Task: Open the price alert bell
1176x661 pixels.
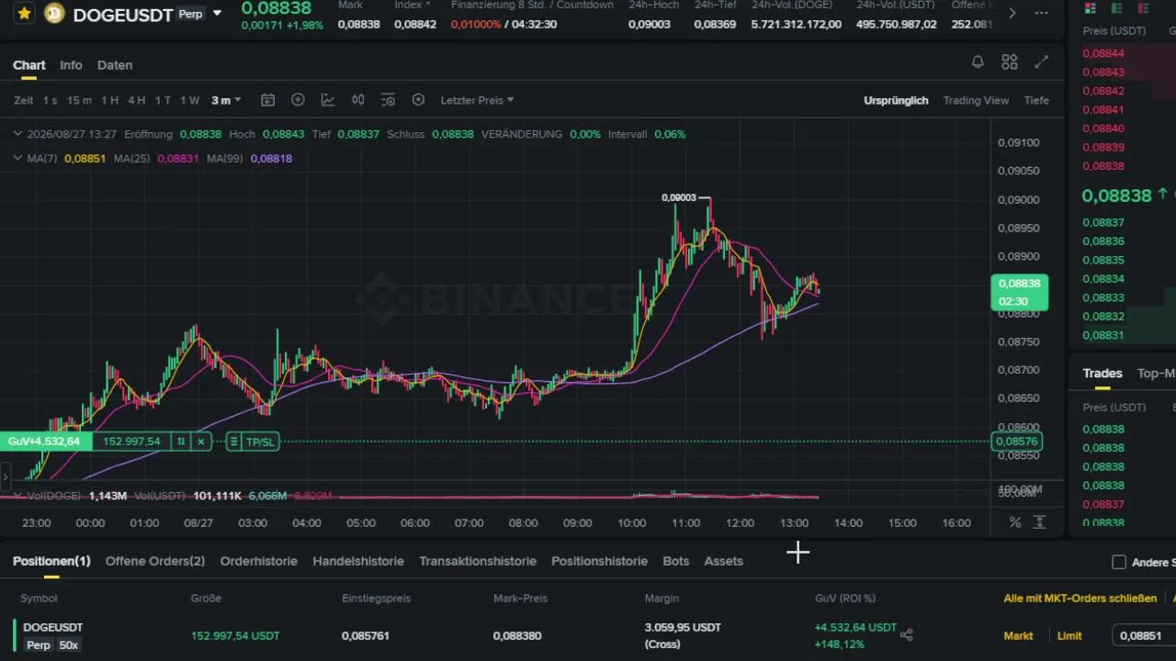Action: click(x=978, y=62)
